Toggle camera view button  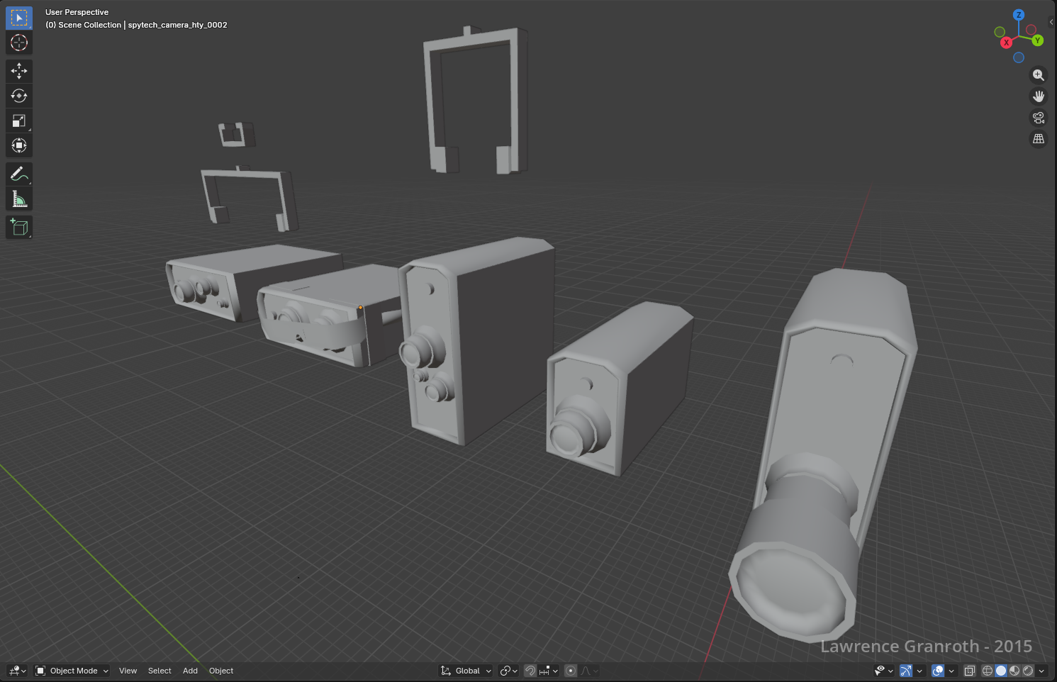point(1039,118)
